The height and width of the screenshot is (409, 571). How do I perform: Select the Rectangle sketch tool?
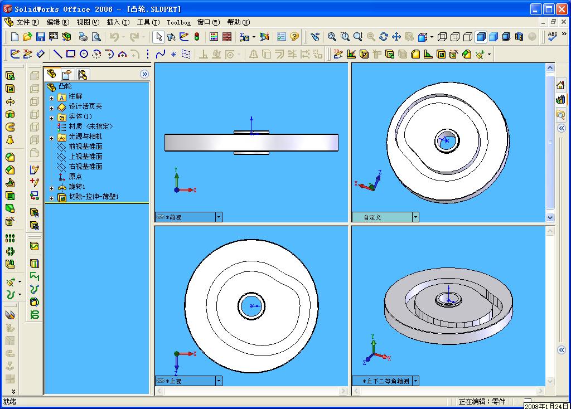point(71,54)
